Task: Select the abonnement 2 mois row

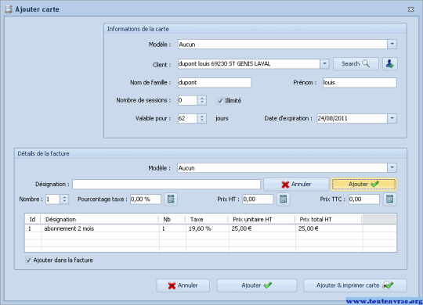Action: point(211,228)
